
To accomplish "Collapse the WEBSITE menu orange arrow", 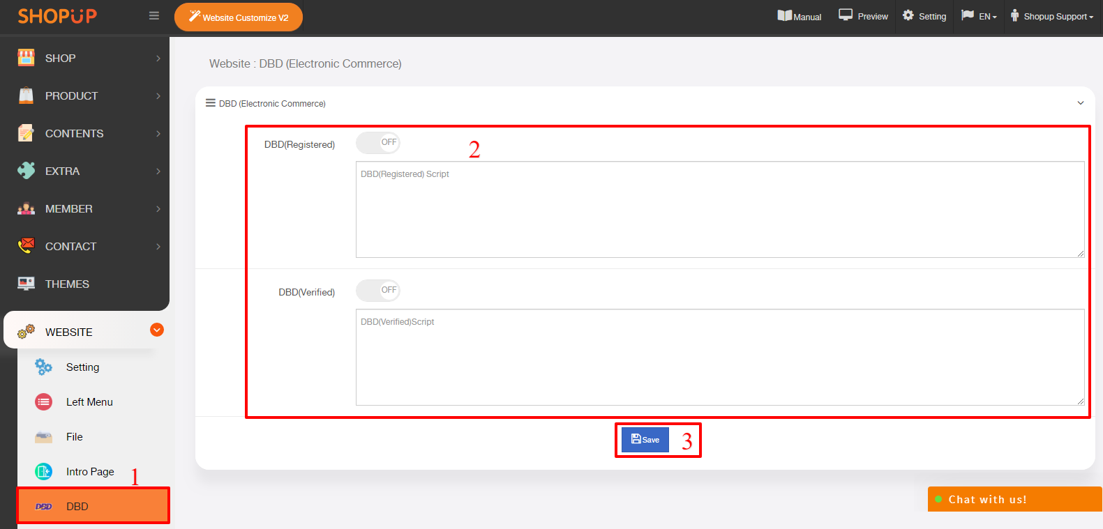I will tap(157, 330).
